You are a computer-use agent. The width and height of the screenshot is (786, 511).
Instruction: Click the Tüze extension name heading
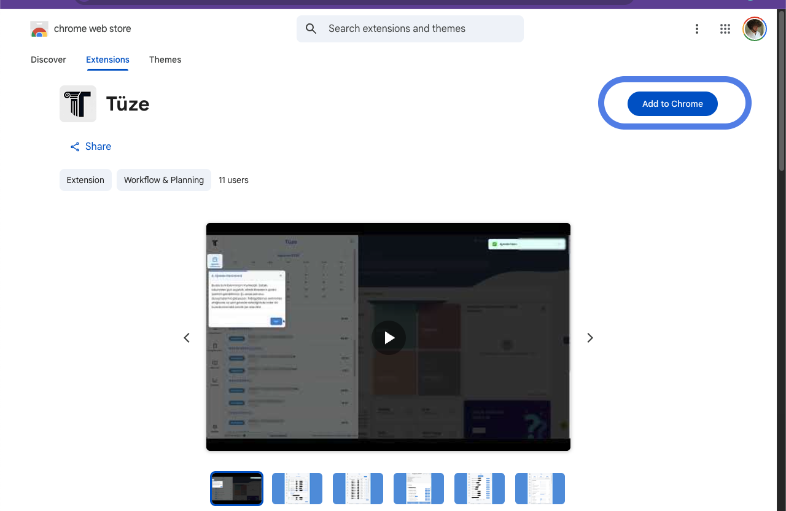(x=128, y=104)
